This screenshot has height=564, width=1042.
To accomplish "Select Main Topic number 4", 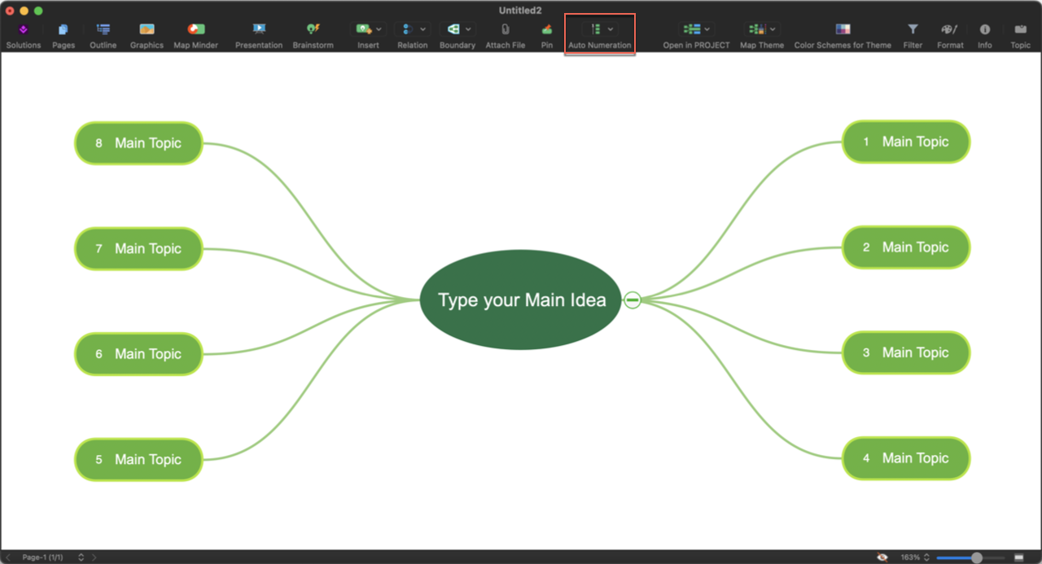I will (906, 458).
